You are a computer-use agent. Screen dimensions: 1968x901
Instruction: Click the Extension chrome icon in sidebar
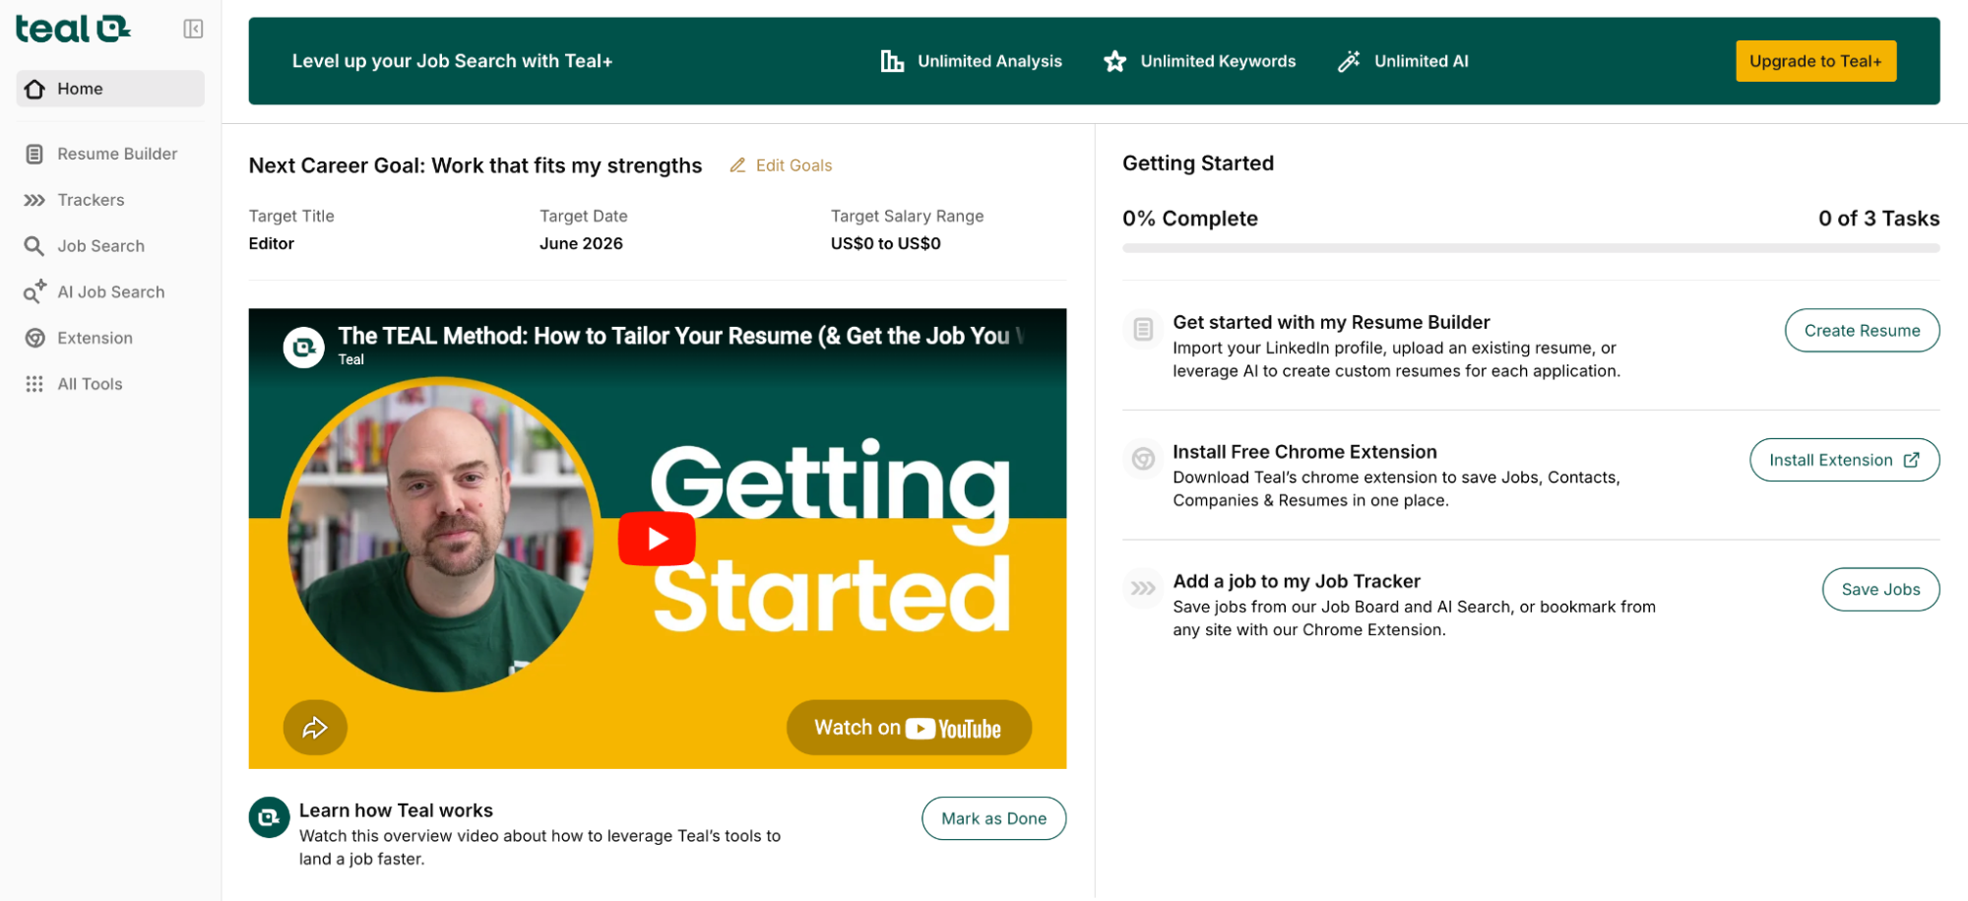(34, 338)
